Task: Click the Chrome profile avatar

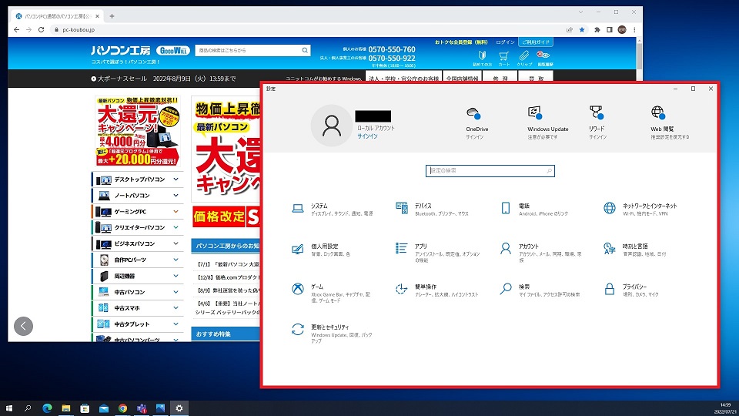Action: 622,30
